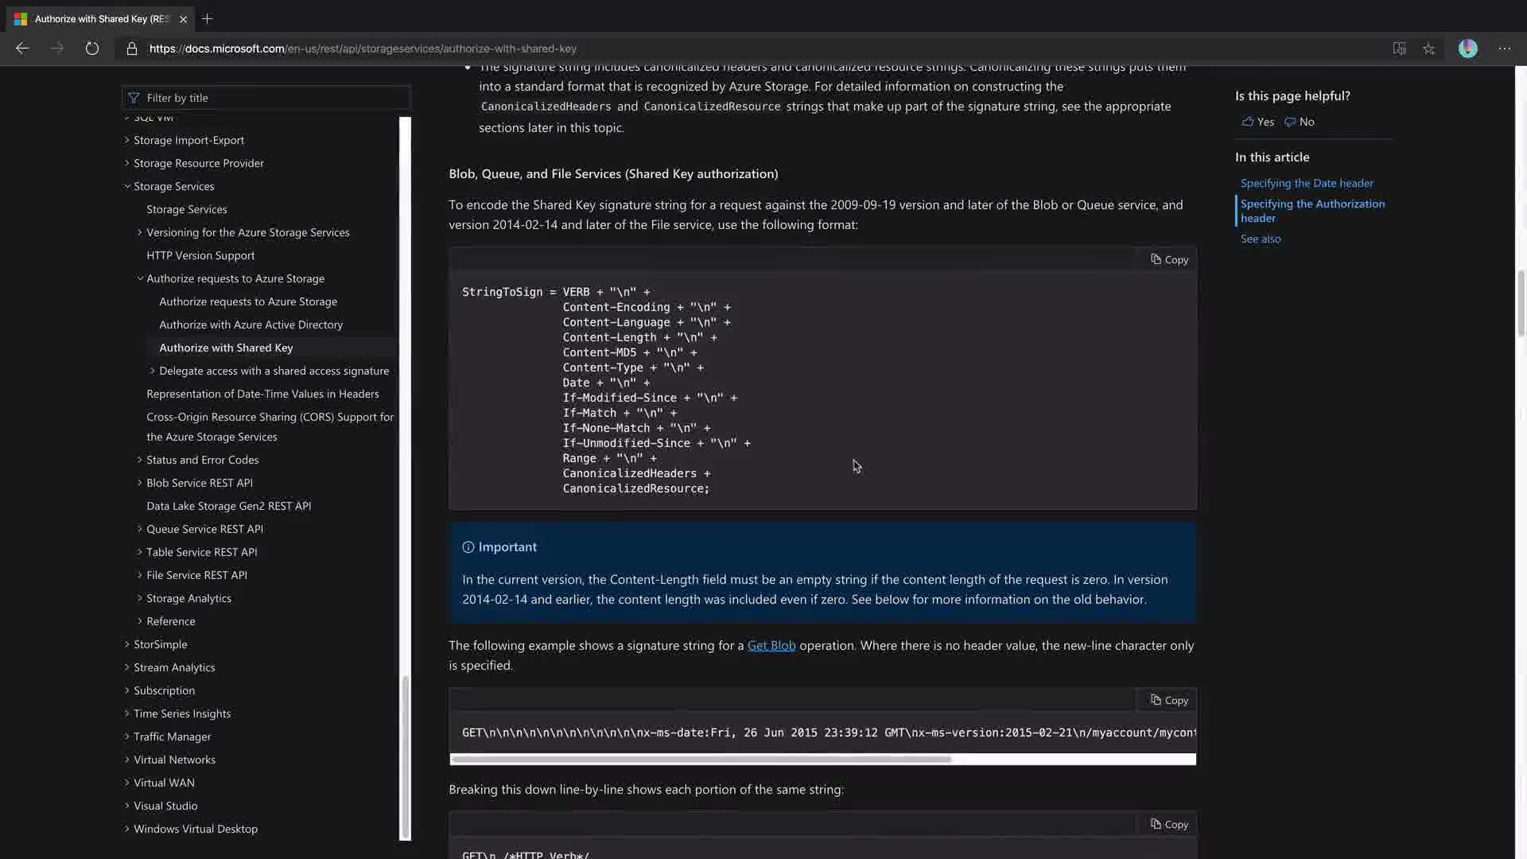The width and height of the screenshot is (1527, 859).
Task: Jump to Specifying the Date header
Action: coord(1307,183)
